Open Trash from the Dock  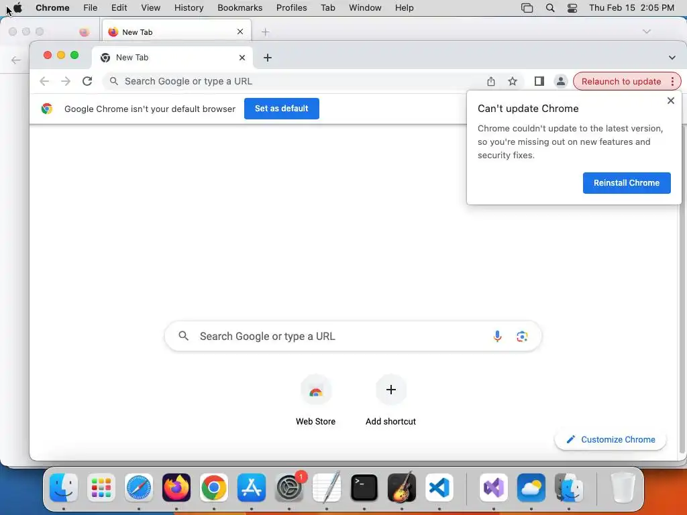point(623,488)
